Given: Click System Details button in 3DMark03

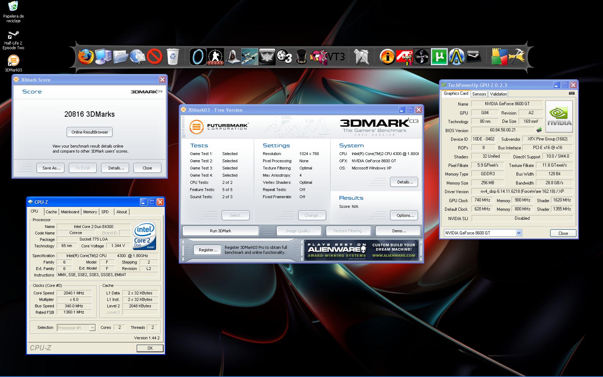Looking at the screenshot, I should (x=404, y=182).
